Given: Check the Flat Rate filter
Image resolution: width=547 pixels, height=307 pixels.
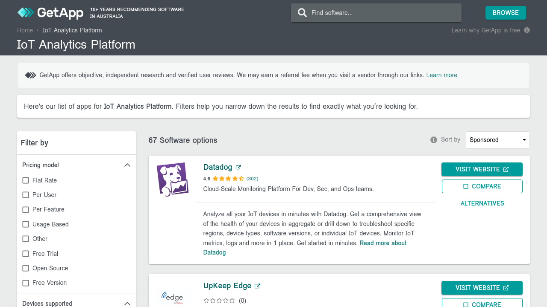Looking at the screenshot, I should [26, 180].
